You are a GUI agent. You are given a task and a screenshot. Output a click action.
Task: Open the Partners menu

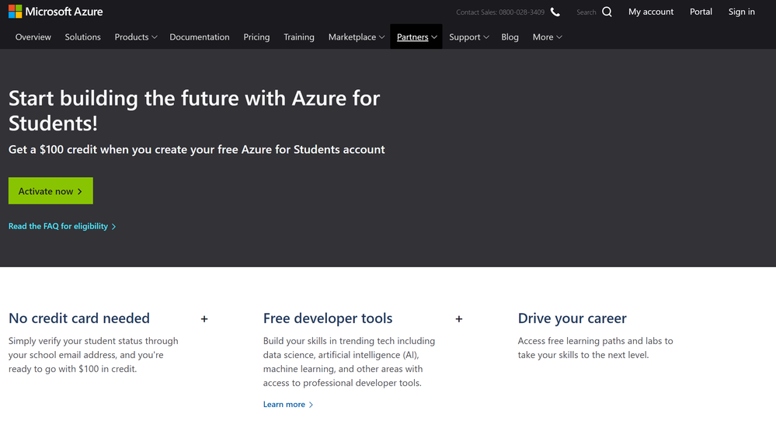[416, 37]
